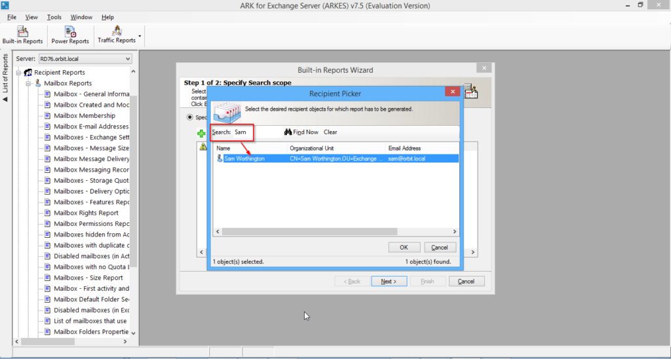Select Disabled mailboxes (in Active Directory) tree item

coord(91,256)
